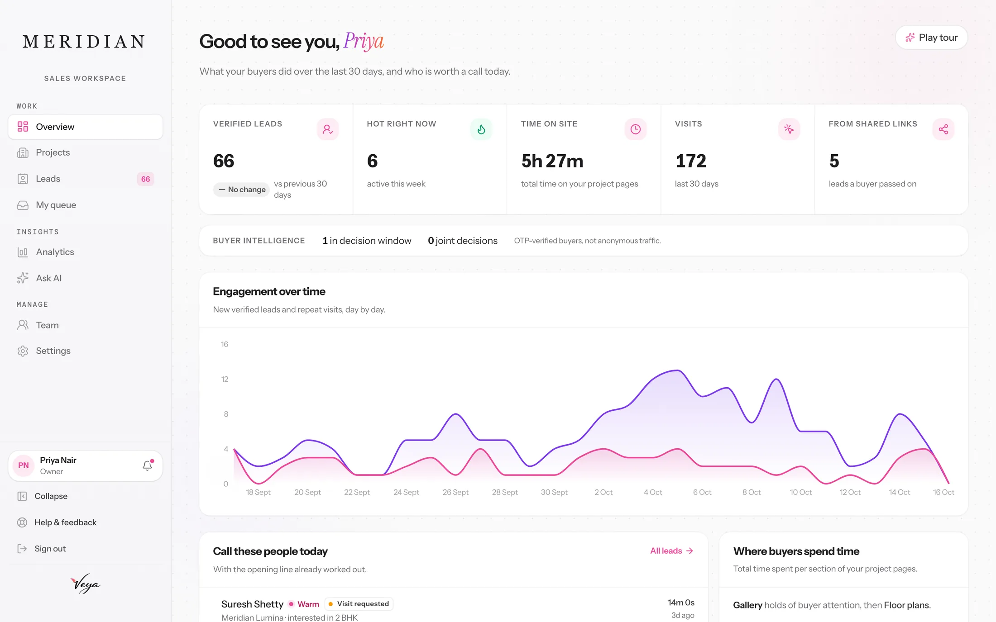Click the PN avatar circle
Viewport: 996px width, 622px height.
24,465
